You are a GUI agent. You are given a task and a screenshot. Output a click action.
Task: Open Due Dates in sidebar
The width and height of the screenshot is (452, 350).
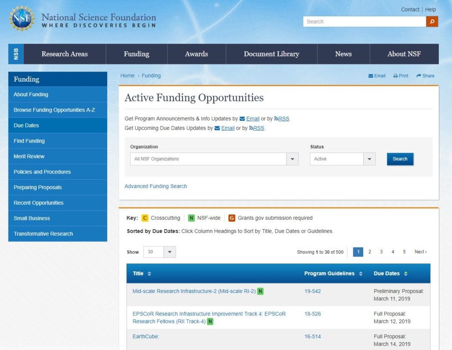58,125
